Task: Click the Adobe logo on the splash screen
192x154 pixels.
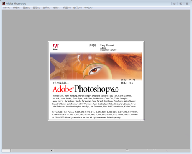Action: coord(56,47)
